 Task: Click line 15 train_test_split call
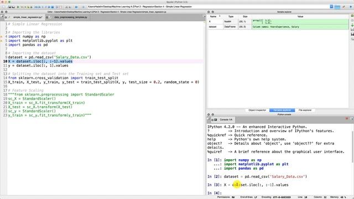click(103, 82)
